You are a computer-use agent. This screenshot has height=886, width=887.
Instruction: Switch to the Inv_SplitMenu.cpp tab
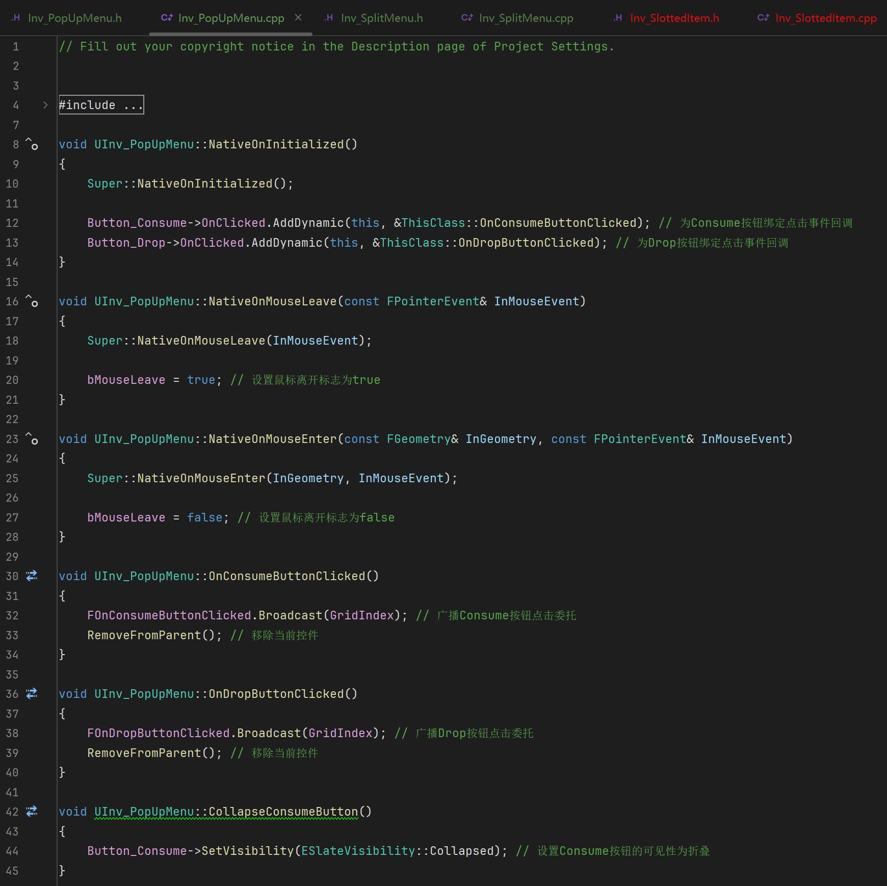(517, 18)
